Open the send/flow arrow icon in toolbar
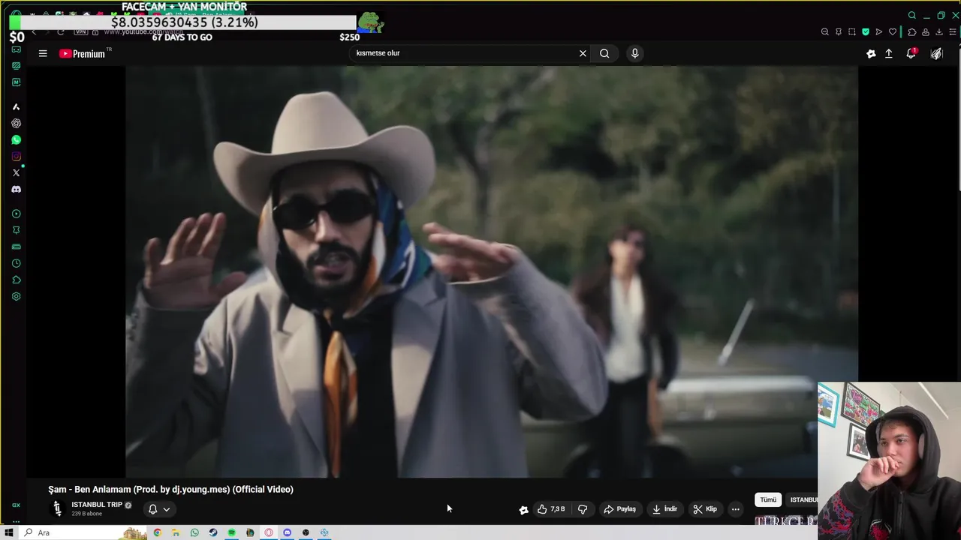This screenshot has width=961, height=540. (879, 31)
